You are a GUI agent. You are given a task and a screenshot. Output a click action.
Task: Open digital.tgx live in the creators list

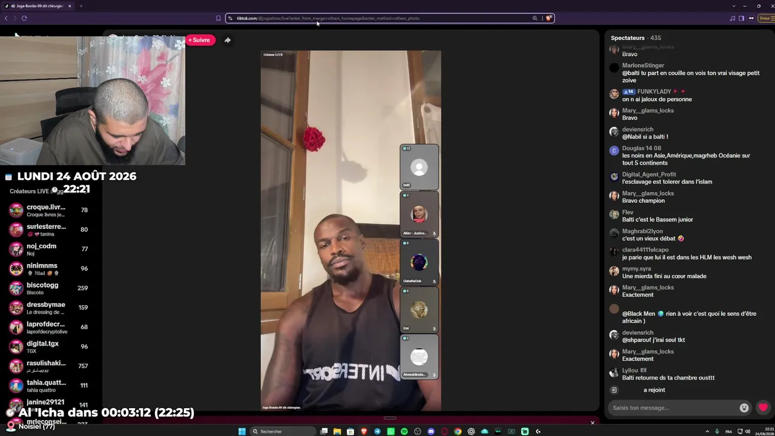pos(50,346)
